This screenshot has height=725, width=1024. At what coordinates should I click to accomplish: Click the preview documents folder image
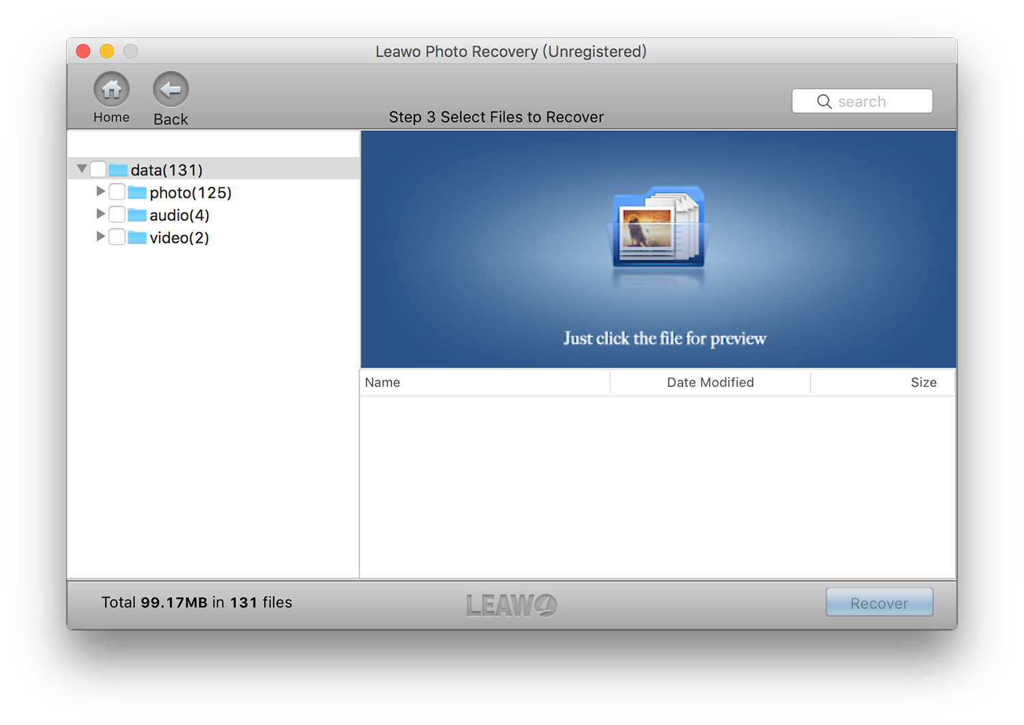659,228
